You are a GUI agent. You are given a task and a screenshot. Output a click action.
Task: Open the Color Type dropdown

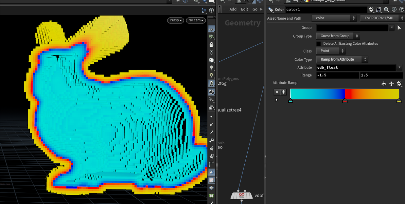342,59
